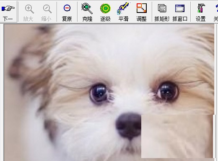This screenshot has width=218, height=161.
Task: Go to the next image (下一)
Action: (8, 12)
